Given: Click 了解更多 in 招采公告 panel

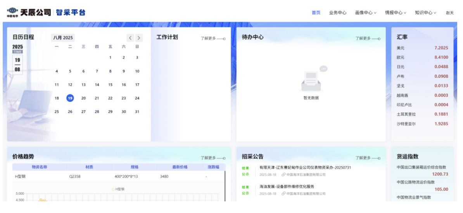Looking at the screenshot, I should (x=367, y=158).
